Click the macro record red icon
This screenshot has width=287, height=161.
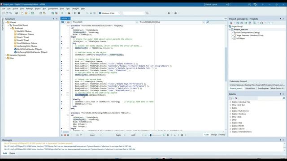[65, 135]
